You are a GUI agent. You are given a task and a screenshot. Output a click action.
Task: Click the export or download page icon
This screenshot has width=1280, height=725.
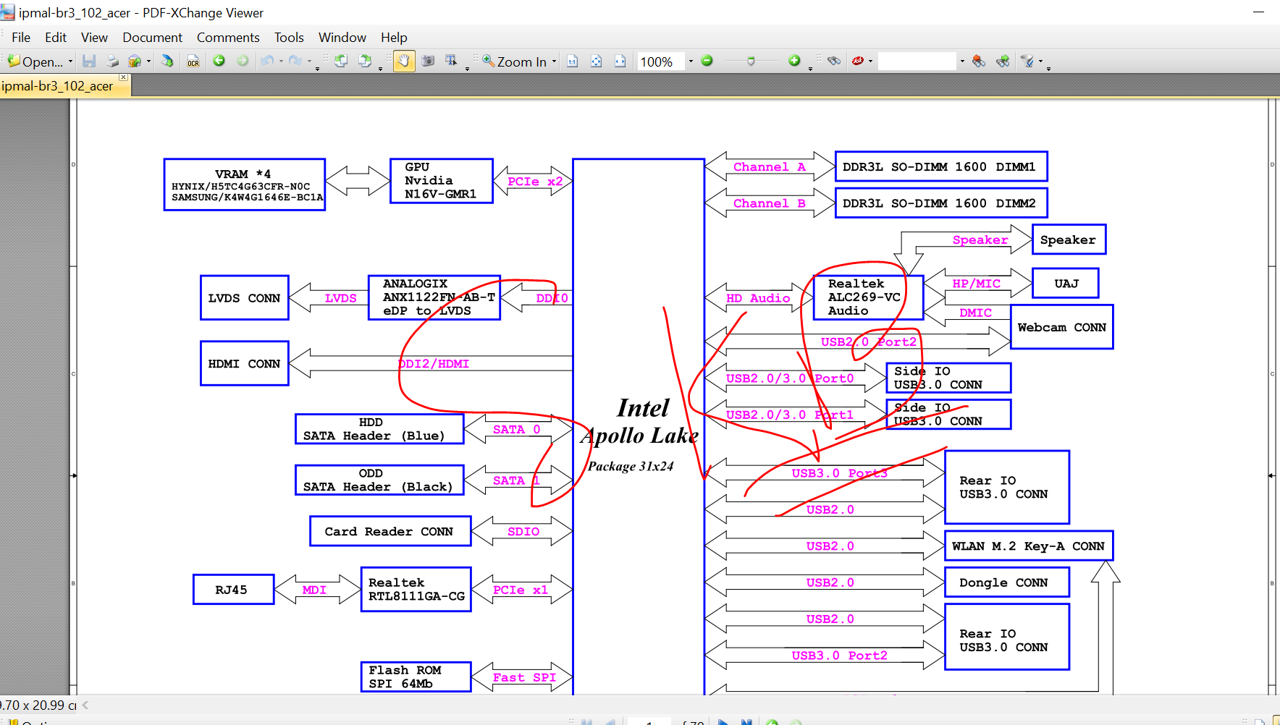coord(167,62)
